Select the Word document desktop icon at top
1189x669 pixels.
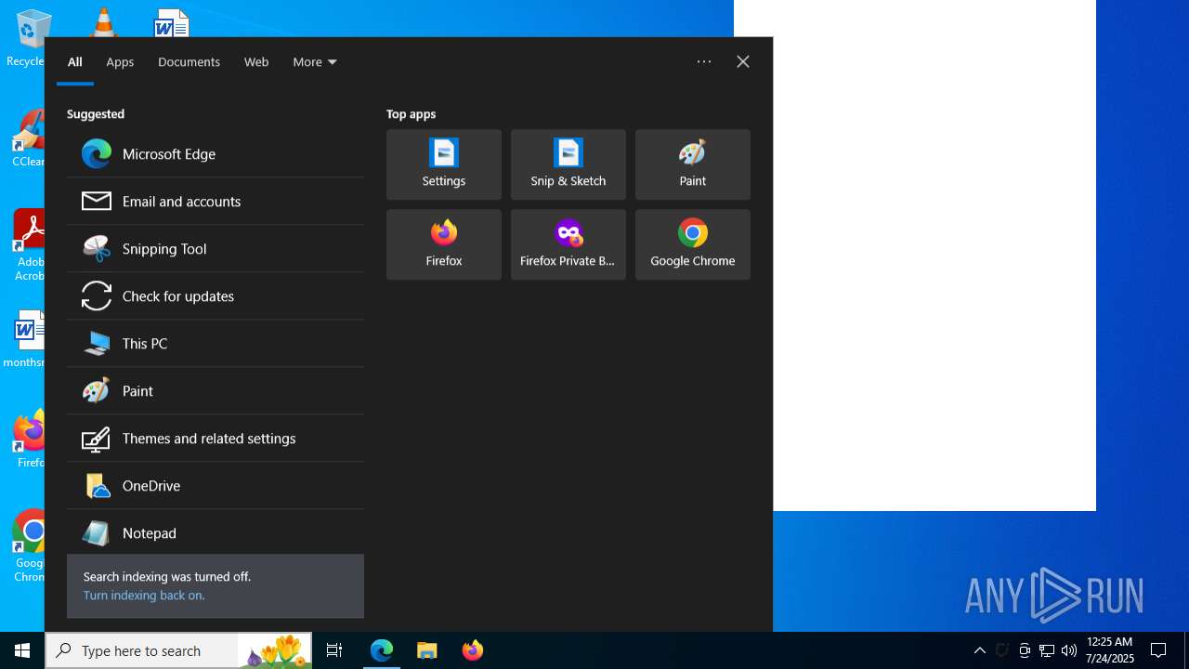pos(172,22)
